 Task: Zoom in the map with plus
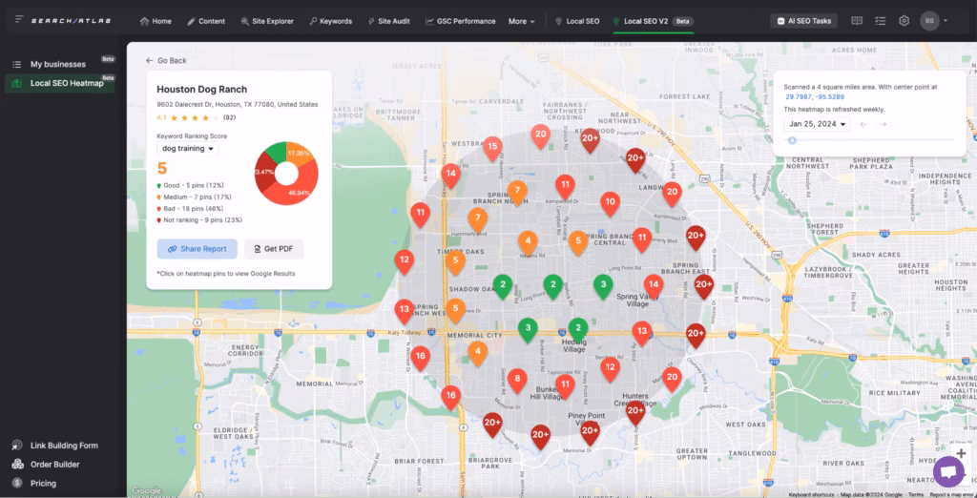click(961, 454)
